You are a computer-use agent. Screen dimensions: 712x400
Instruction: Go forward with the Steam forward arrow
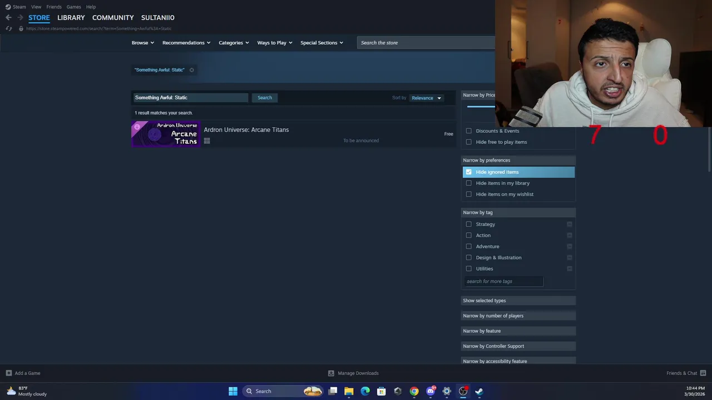(20, 18)
